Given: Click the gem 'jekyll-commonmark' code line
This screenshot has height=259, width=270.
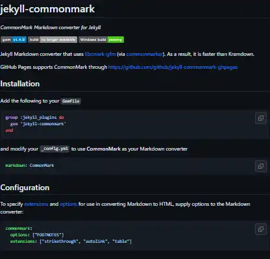Looking at the screenshot, I should click(38, 124).
